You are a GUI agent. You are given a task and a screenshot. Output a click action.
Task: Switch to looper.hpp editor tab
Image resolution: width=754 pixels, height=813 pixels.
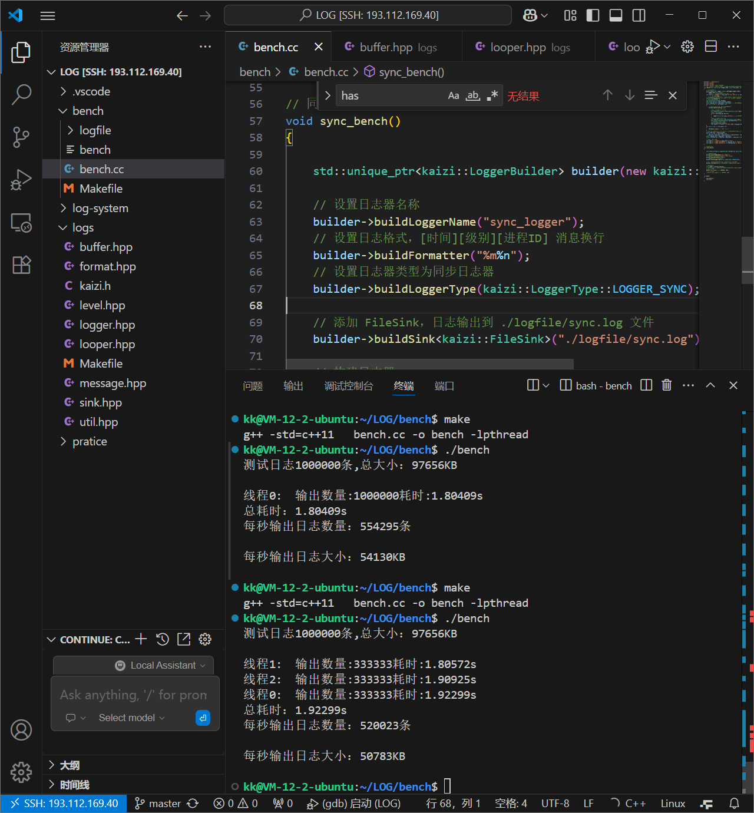(529, 47)
